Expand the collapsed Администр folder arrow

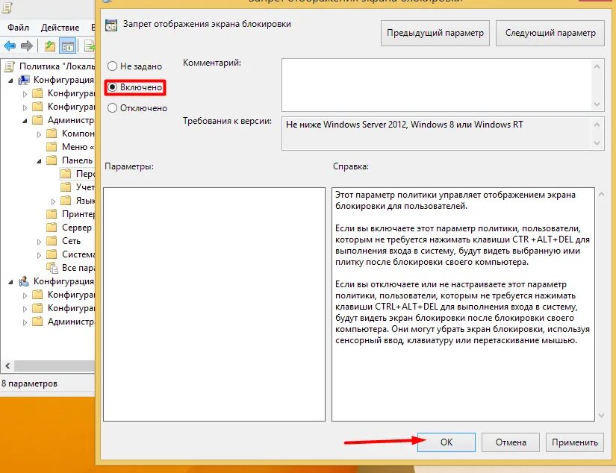point(25,322)
